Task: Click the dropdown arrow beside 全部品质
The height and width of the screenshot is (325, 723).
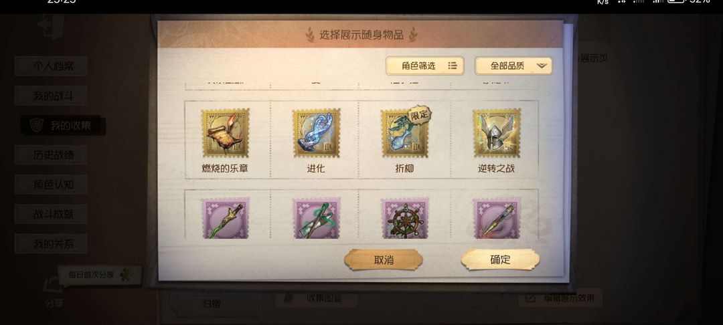Action: click(542, 66)
